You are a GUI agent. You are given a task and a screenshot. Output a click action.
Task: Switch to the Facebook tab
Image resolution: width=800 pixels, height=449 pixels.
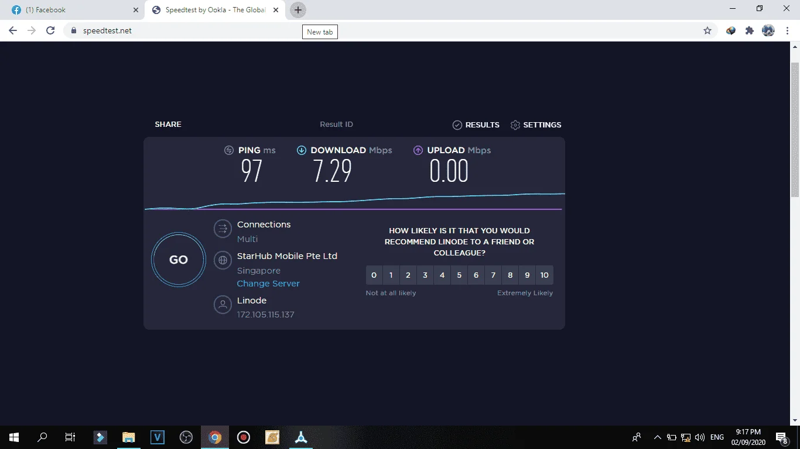(x=73, y=10)
